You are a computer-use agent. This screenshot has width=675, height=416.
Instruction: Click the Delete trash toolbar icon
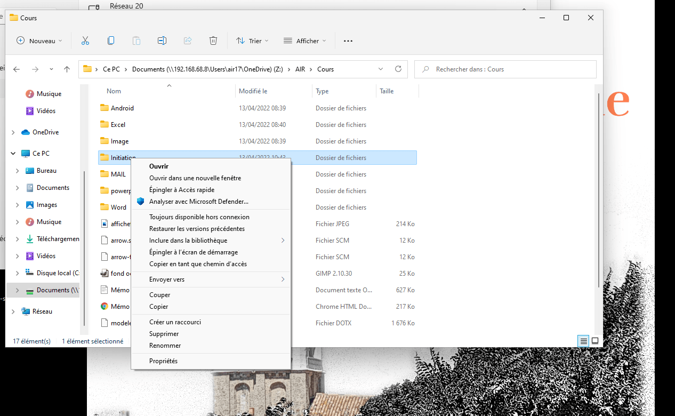coord(213,41)
